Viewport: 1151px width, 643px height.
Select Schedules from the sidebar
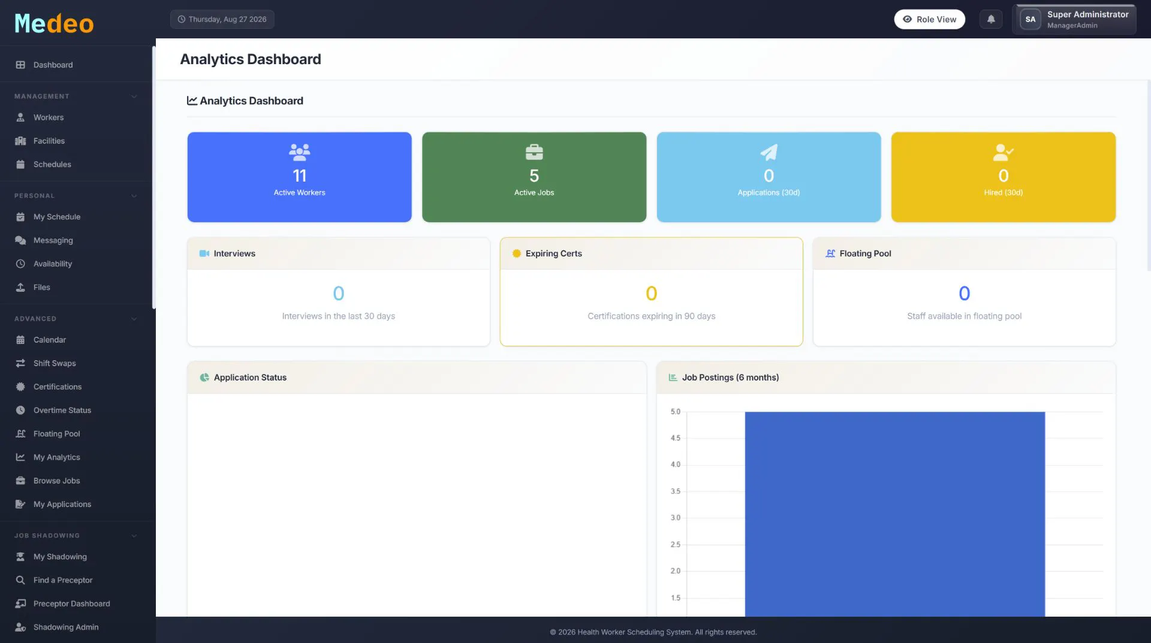pos(76,164)
